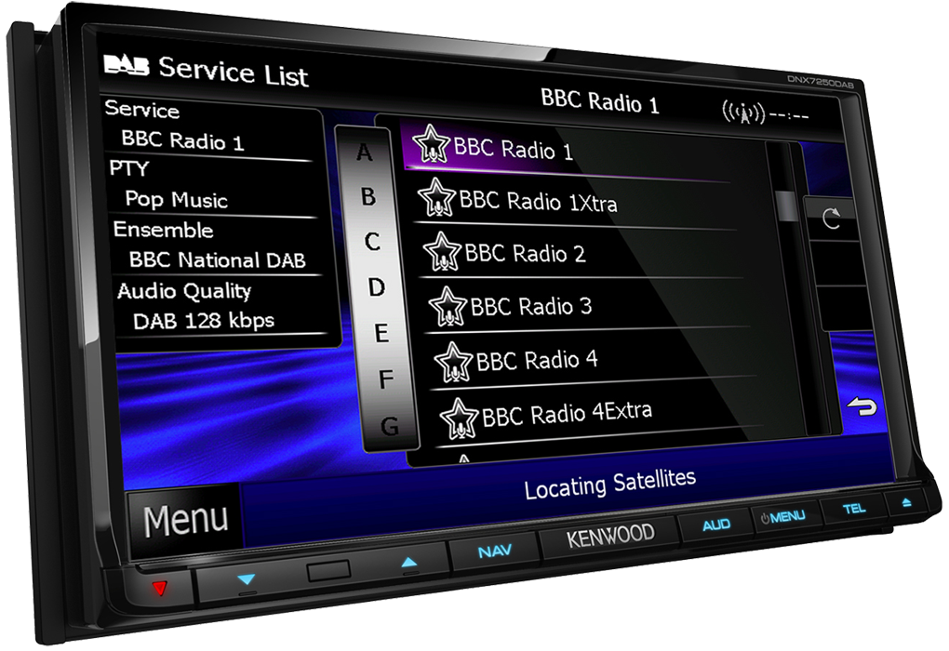Tap the DAB logo in title
Viewport: 949px width, 651px height.
[126, 65]
